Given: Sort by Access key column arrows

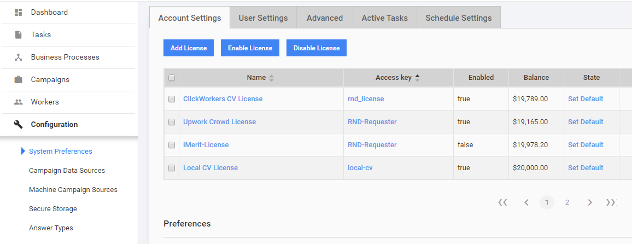Looking at the screenshot, I should (x=417, y=78).
